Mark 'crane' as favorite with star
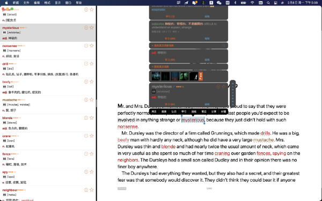The width and height of the screenshot is (322, 201). click(92, 136)
